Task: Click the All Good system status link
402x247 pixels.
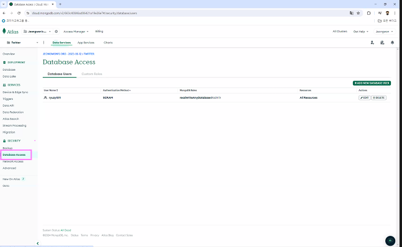Action: pyautogui.click(x=66, y=230)
